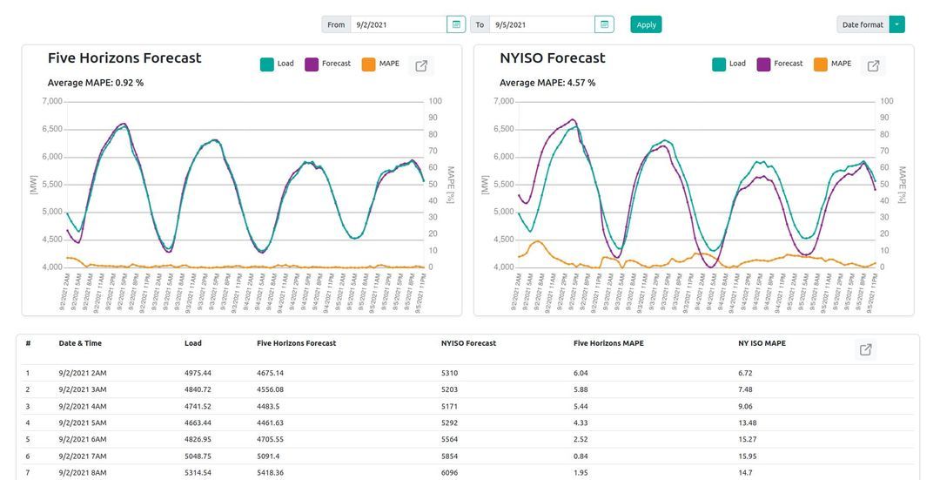Click the To date field showing 9/5/2021
The height and width of the screenshot is (480, 940).
click(542, 24)
